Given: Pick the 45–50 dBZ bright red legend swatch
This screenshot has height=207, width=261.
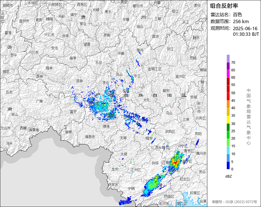Looking at the screenshot, I should click(228, 97).
